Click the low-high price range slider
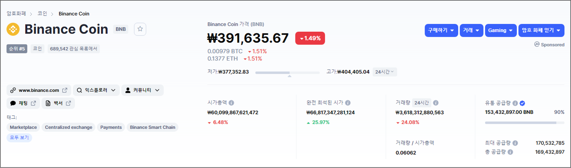Image resolution: width=571 pixels, height=168 pixels. (287, 72)
